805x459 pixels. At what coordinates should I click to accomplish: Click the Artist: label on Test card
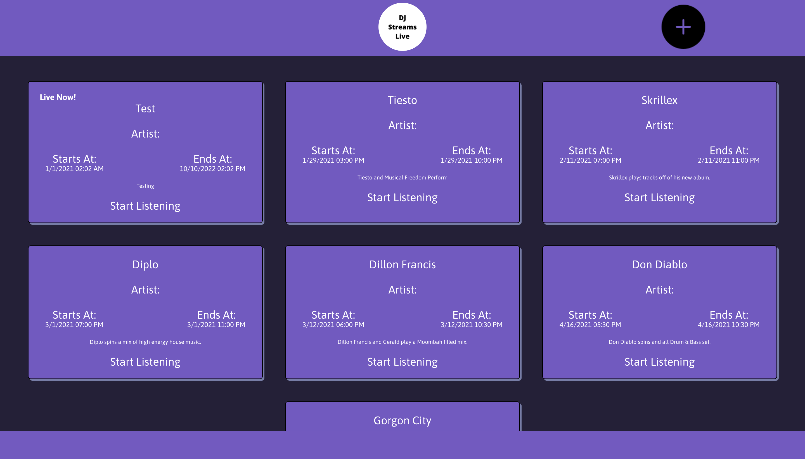tap(145, 134)
